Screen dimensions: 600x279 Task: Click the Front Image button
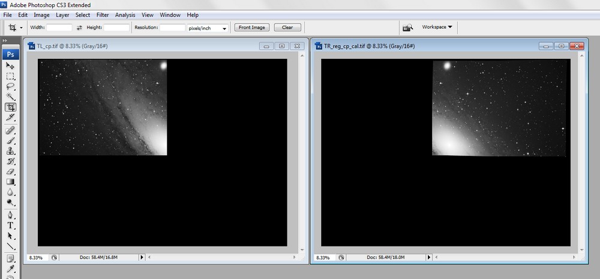[251, 28]
